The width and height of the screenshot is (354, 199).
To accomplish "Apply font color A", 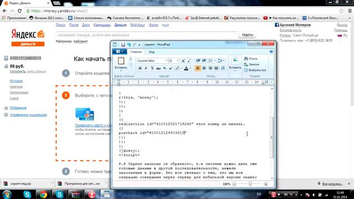I will coord(186,68).
